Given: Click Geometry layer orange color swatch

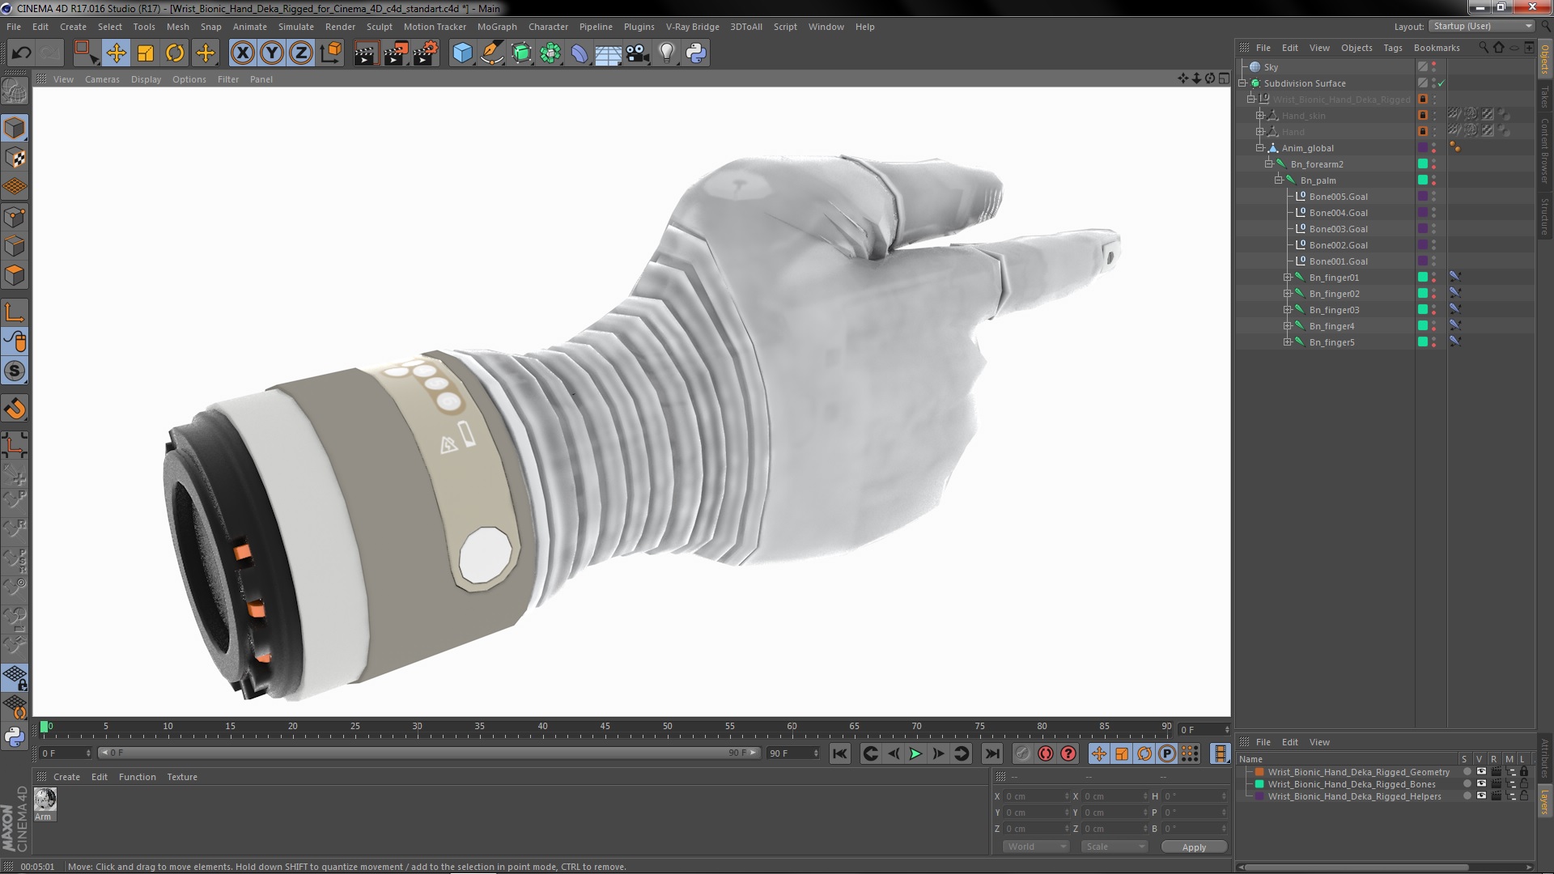Looking at the screenshot, I should tap(1259, 772).
